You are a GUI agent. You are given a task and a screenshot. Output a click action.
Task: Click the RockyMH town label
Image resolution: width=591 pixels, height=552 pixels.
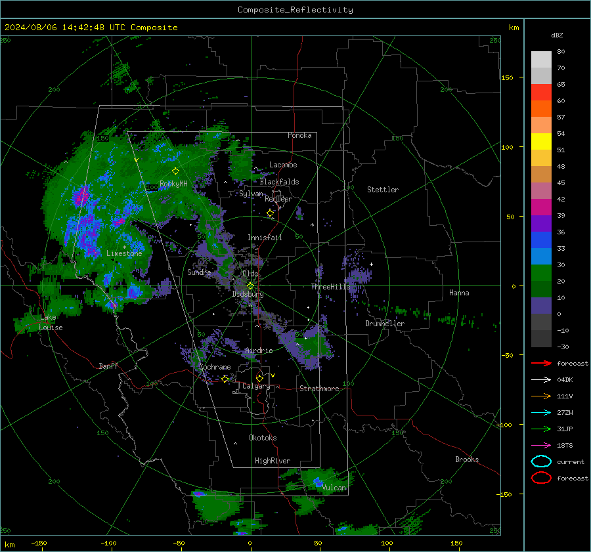[x=173, y=184]
